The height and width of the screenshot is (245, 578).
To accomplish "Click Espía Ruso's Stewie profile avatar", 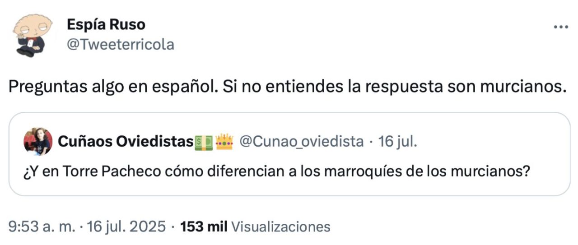I will (x=31, y=35).
